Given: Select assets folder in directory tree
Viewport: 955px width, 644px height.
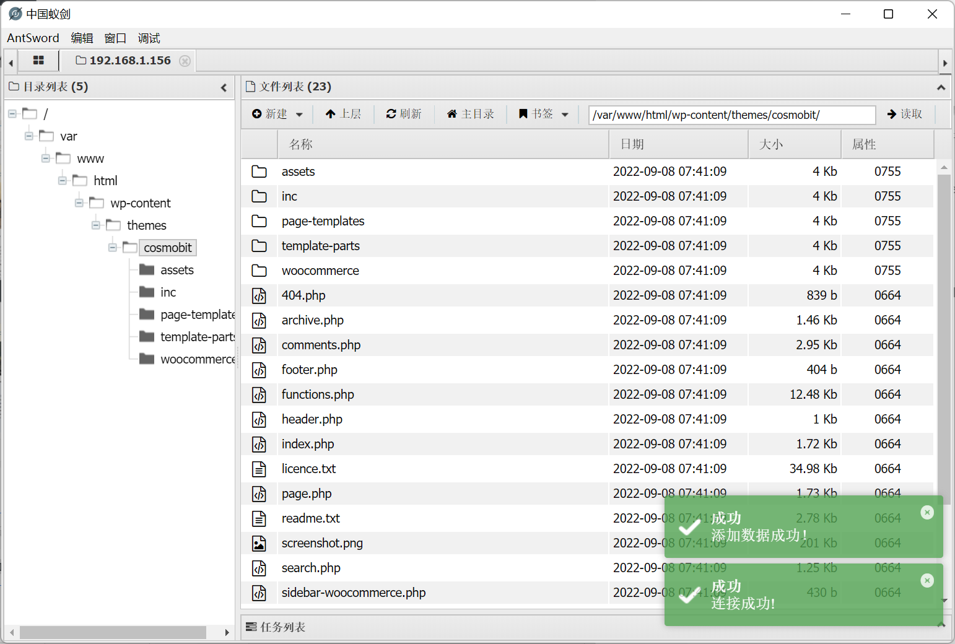Looking at the screenshot, I should tap(177, 270).
